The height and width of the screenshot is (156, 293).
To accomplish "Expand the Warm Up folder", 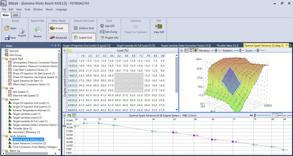I will (x=3, y=151).
